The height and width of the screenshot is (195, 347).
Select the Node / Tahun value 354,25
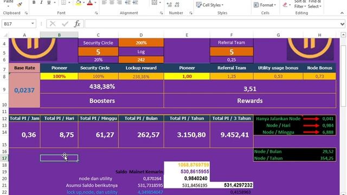point(319,158)
